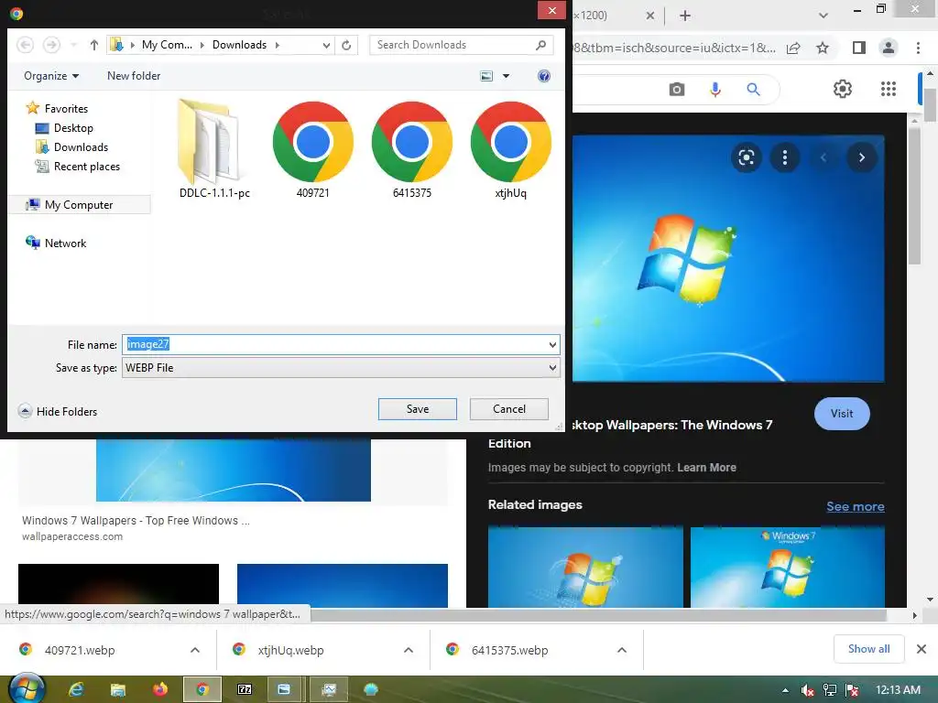Open the File name dropdown arrow

(x=552, y=345)
